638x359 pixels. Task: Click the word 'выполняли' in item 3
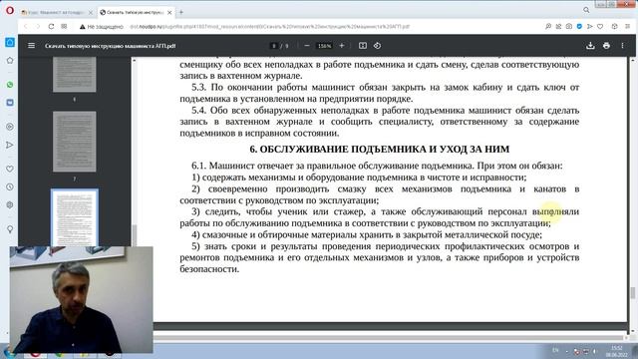[x=555, y=211]
